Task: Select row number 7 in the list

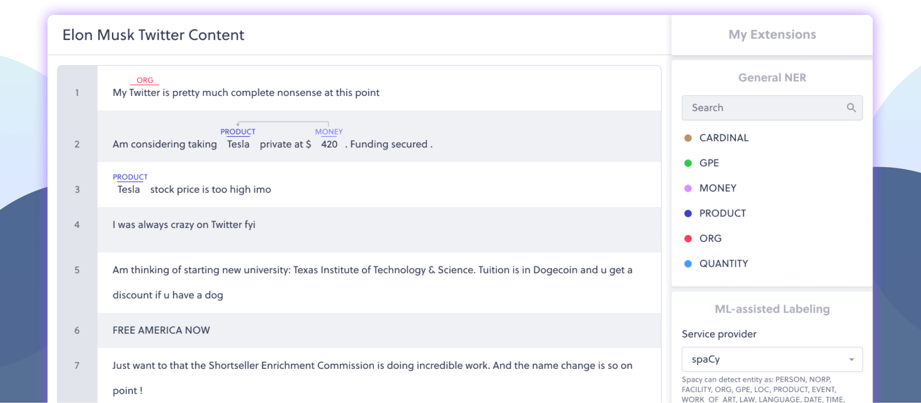Action: (x=77, y=365)
